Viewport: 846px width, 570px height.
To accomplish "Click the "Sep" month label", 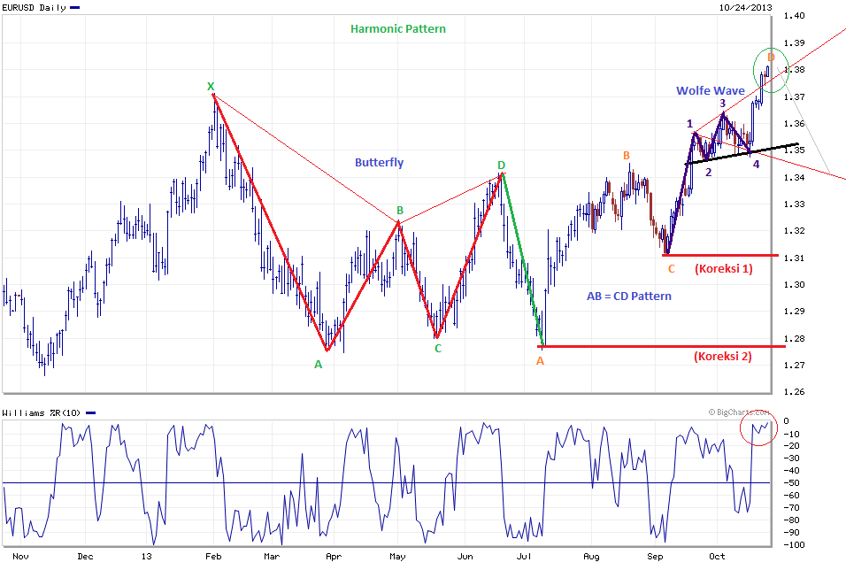I will [x=655, y=557].
